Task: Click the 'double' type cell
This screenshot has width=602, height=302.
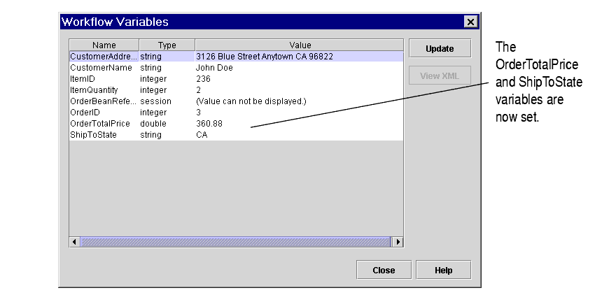Action: [x=153, y=124]
